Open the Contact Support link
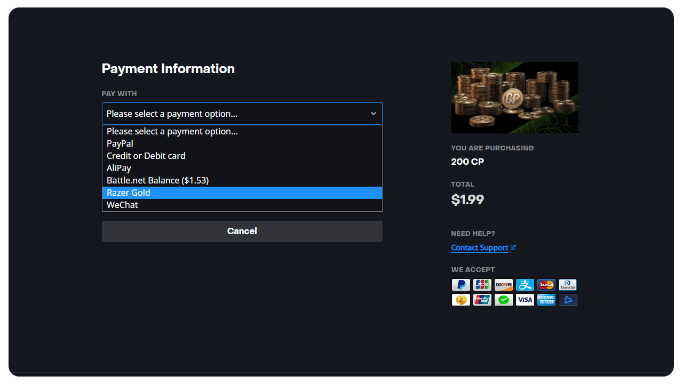 (x=479, y=247)
